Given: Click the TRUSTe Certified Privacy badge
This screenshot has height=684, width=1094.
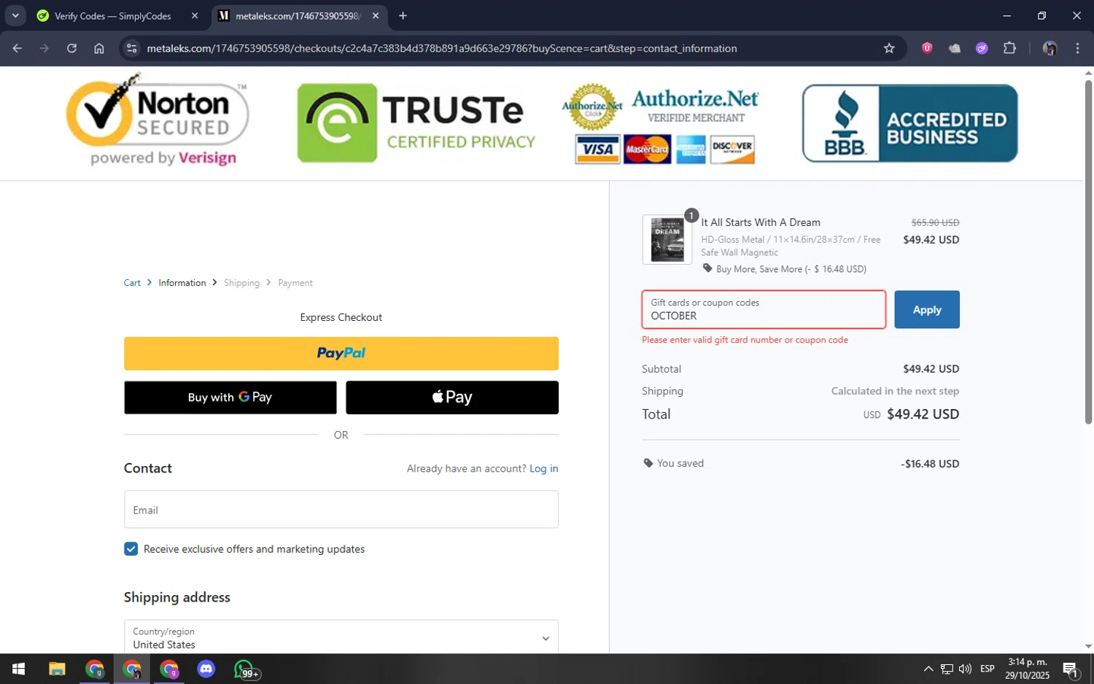Looking at the screenshot, I should pos(416,123).
